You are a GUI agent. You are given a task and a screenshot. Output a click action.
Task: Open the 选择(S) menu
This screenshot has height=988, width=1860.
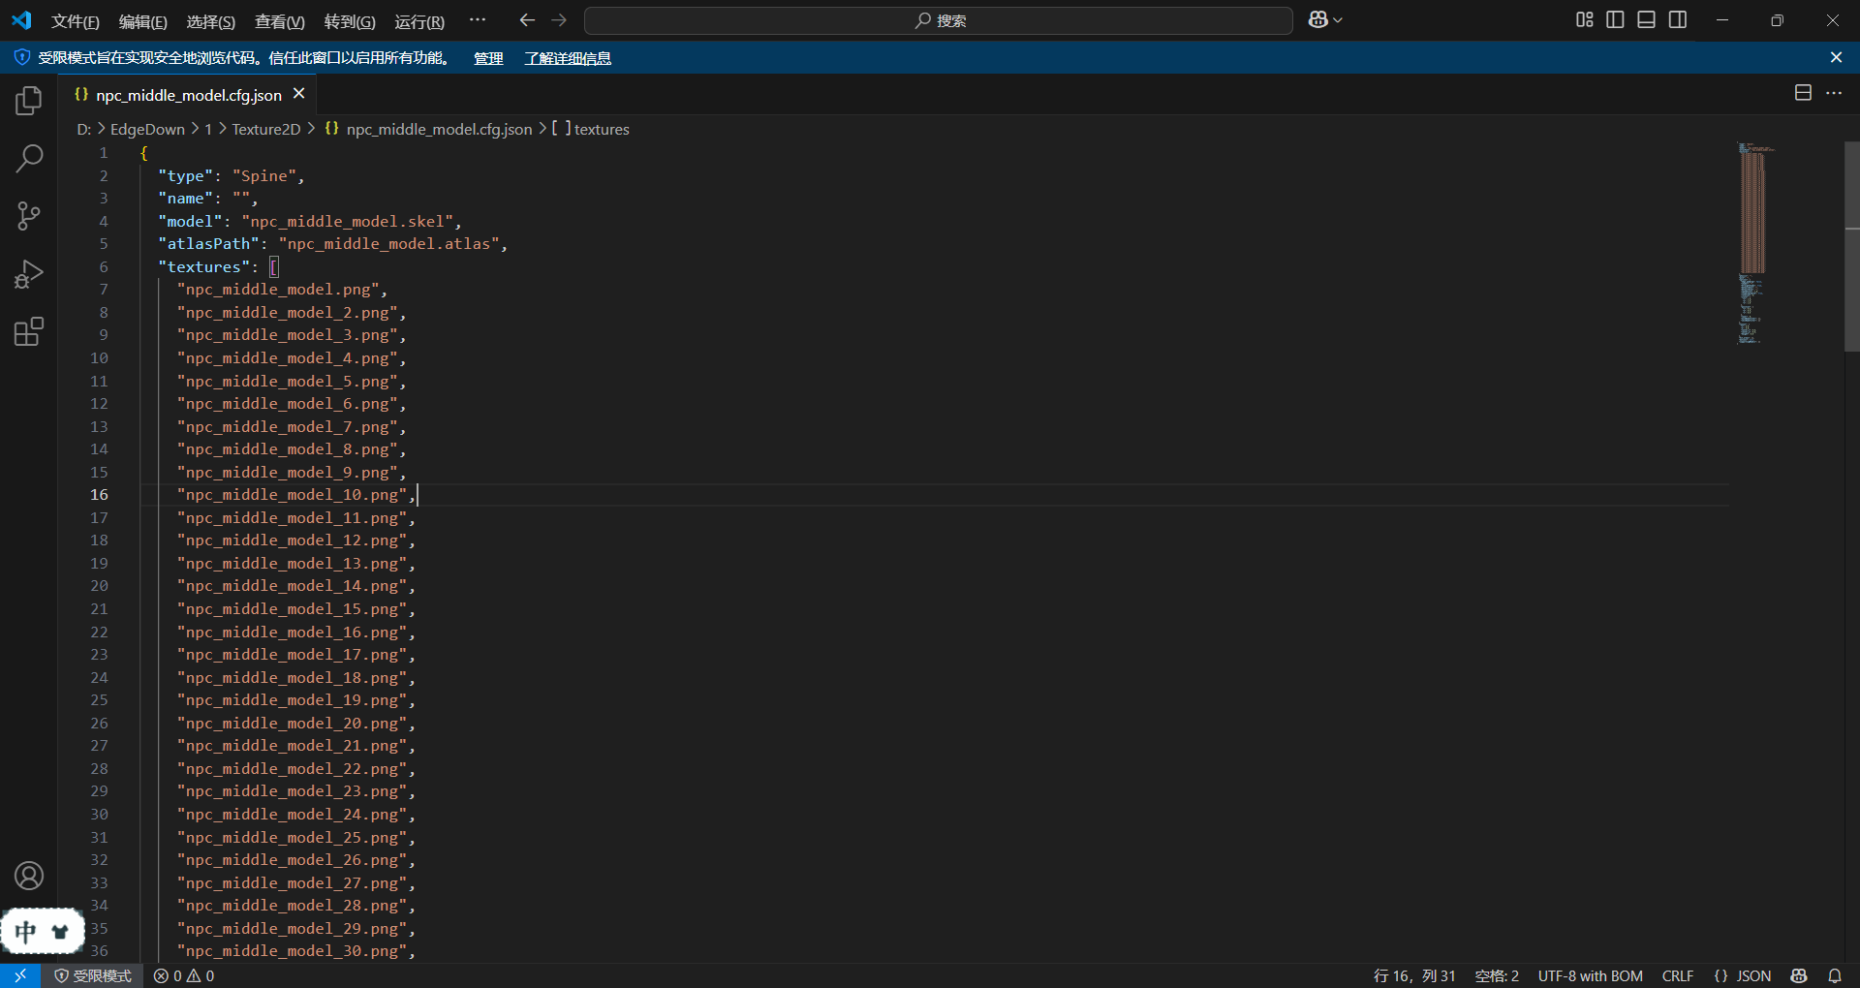211,21
